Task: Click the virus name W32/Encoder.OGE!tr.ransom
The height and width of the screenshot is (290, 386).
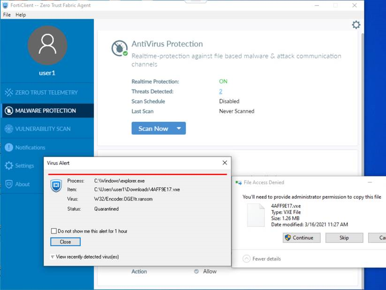Action: [x=123, y=199]
